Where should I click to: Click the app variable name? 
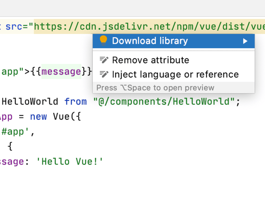click(x=6, y=116)
